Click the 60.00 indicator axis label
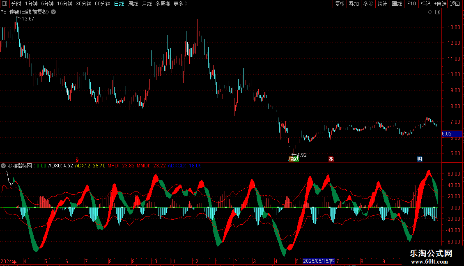This screenshot has height=266, width=464. pos(454,174)
